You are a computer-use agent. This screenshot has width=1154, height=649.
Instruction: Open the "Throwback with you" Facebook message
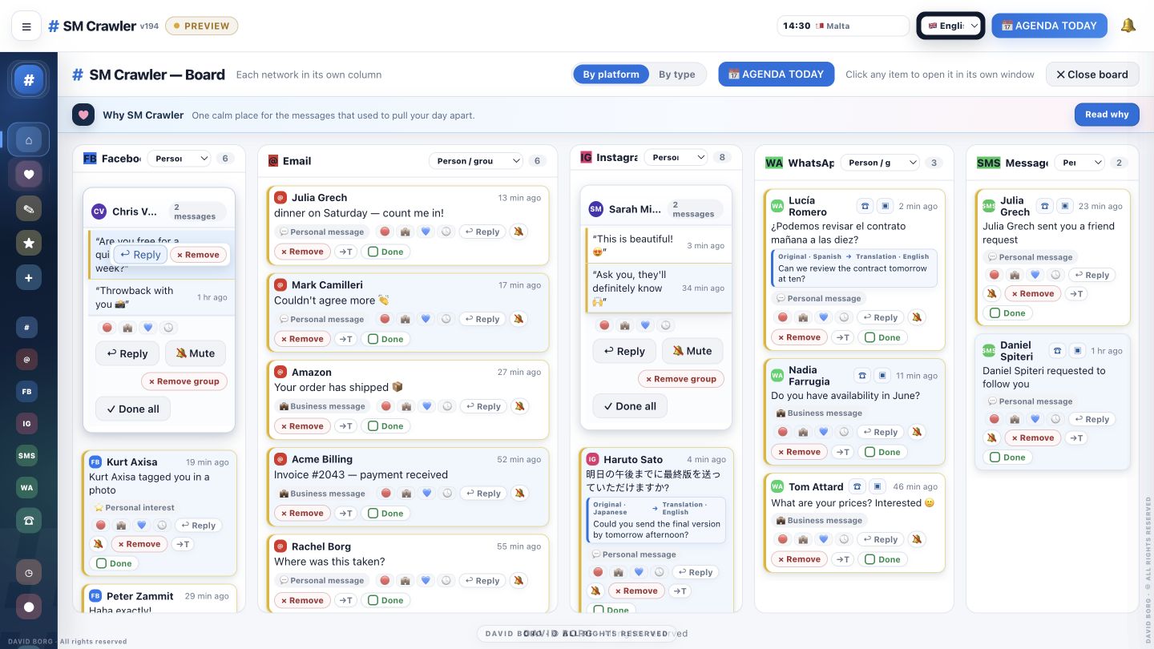161,297
